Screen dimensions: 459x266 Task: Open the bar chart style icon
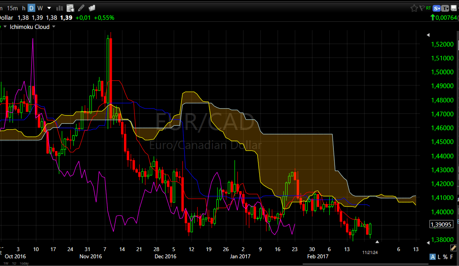pos(60,8)
